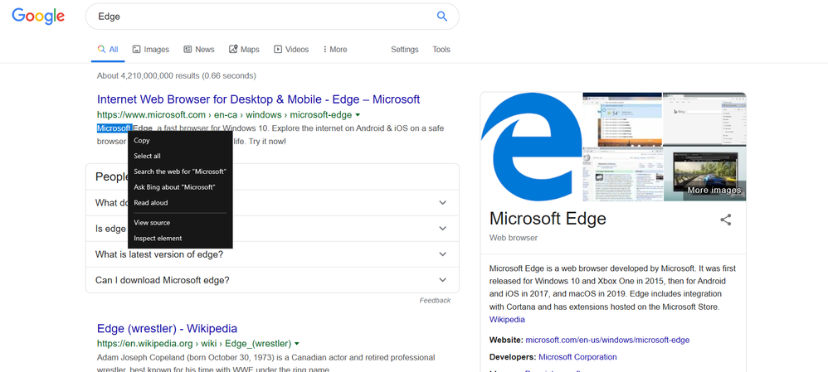This screenshot has height=372, width=828.
Task: Click the Google logo
Action: coord(38,17)
